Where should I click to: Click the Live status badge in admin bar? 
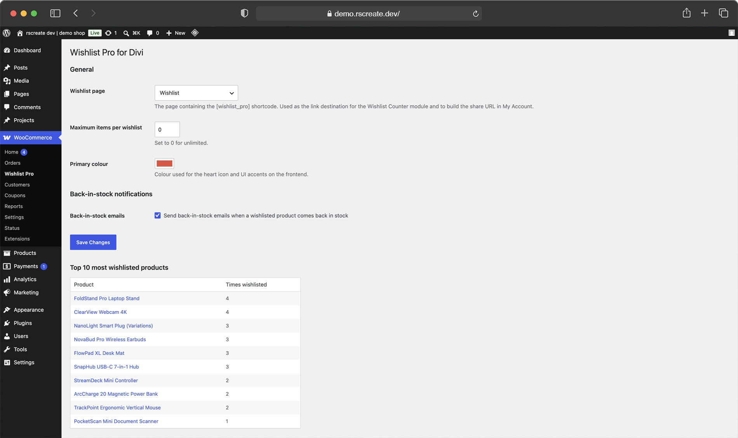(x=95, y=33)
